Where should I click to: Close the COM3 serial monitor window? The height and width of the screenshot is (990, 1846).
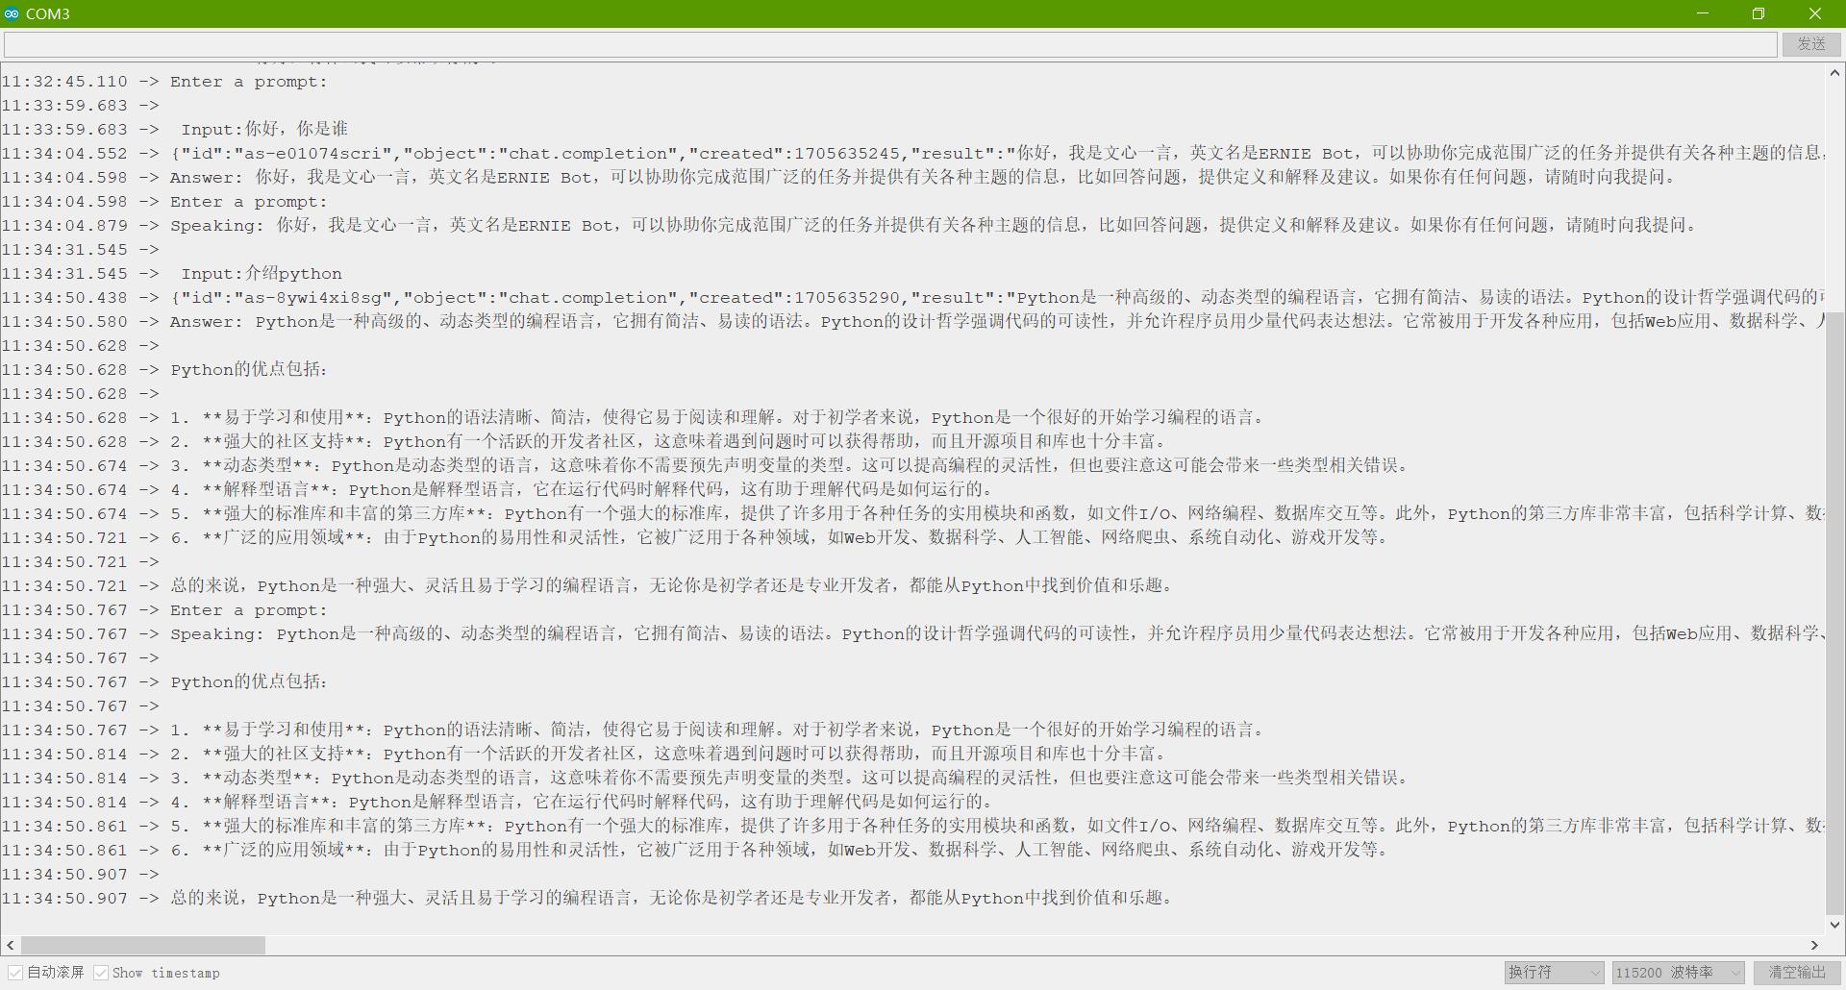tap(1814, 13)
